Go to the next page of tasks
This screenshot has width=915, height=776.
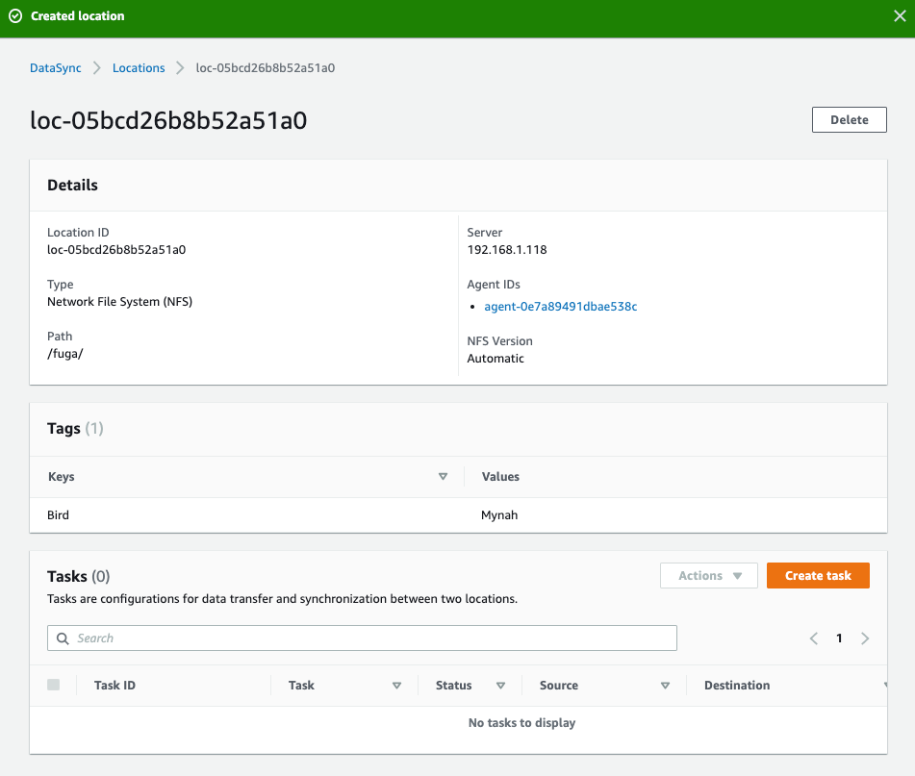[x=864, y=638]
